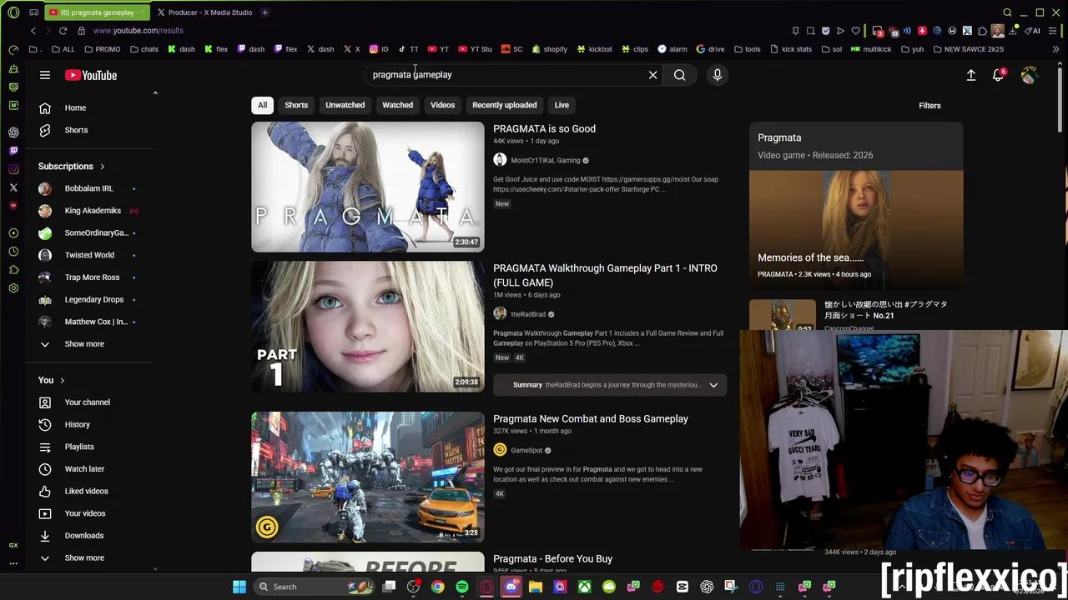Screen dimensions: 1068x600
Task: Switch to the Producer - X Media Studio tab
Action: 204,12
